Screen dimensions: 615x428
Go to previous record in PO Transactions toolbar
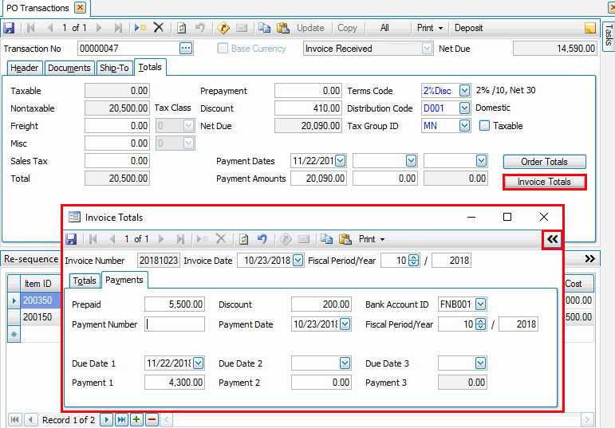click(49, 28)
